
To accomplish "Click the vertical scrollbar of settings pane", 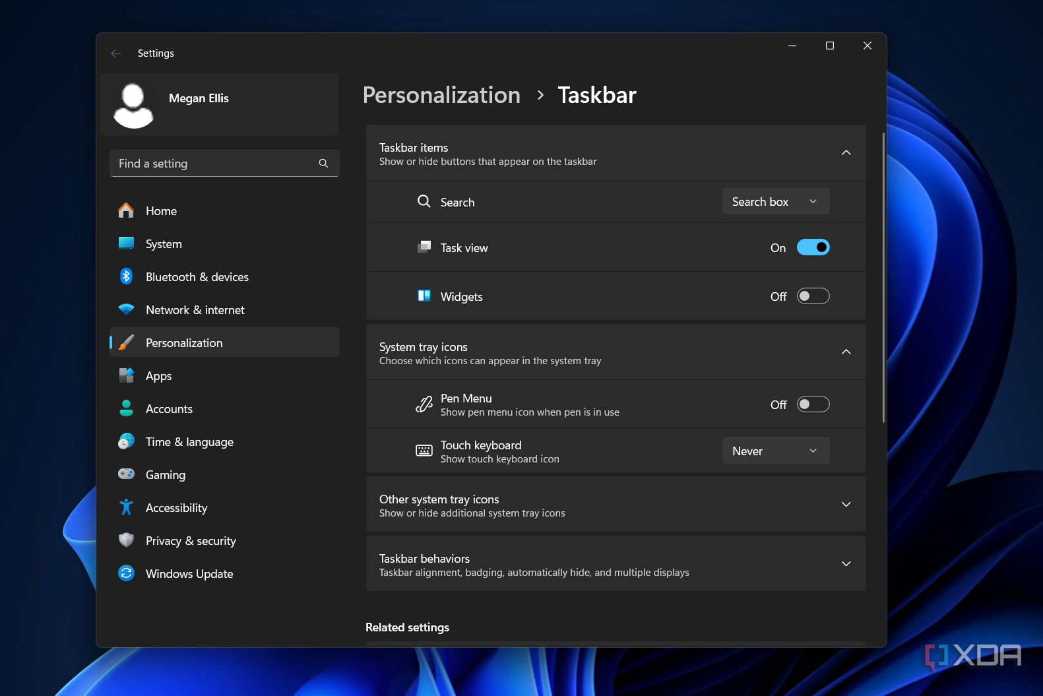I will pyautogui.click(x=883, y=277).
